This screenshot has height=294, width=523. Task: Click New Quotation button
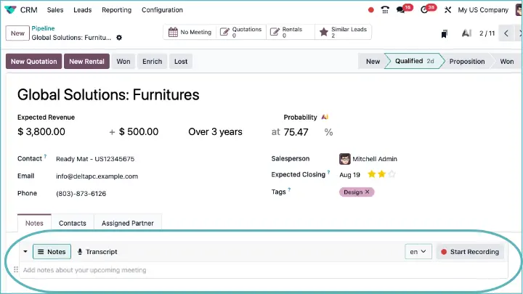pyautogui.click(x=33, y=61)
